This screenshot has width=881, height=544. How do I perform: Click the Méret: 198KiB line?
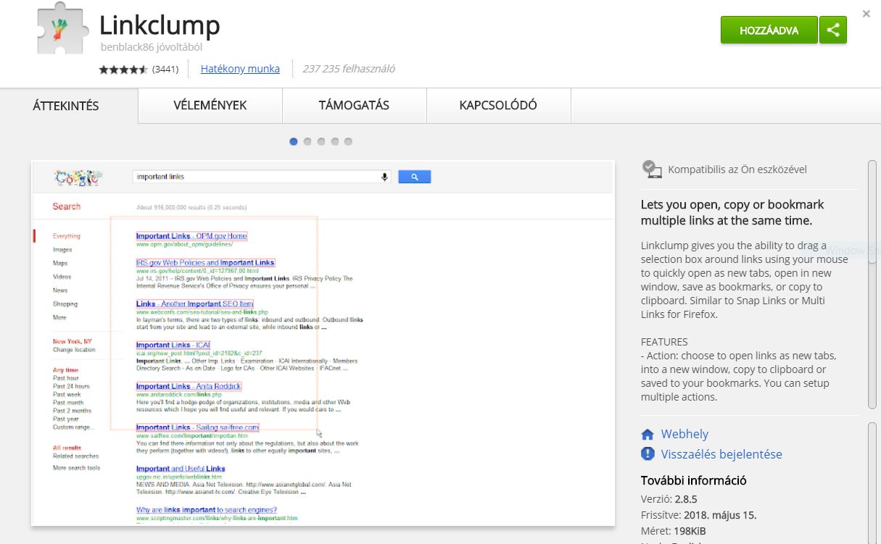click(x=674, y=531)
